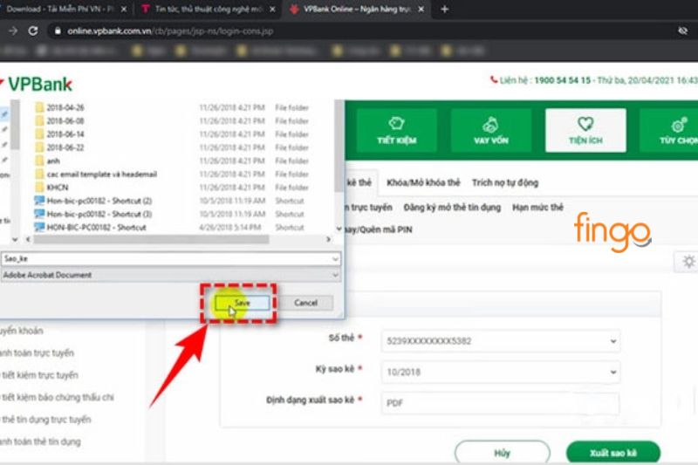Expand the Adobe Acrobat Document type dropdown
Image resolution: width=698 pixels, height=465 pixels.
click(x=335, y=275)
